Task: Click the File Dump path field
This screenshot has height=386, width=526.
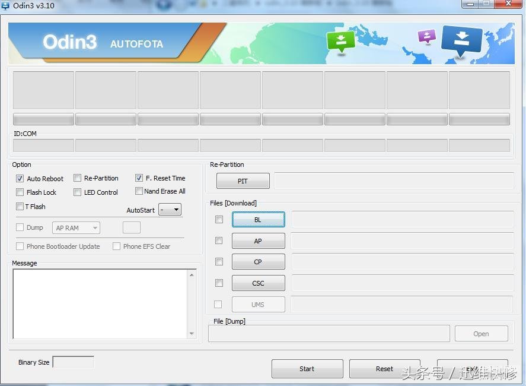Action: click(x=329, y=333)
